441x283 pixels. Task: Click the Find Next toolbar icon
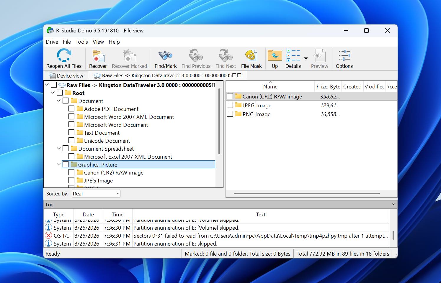pos(226,55)
